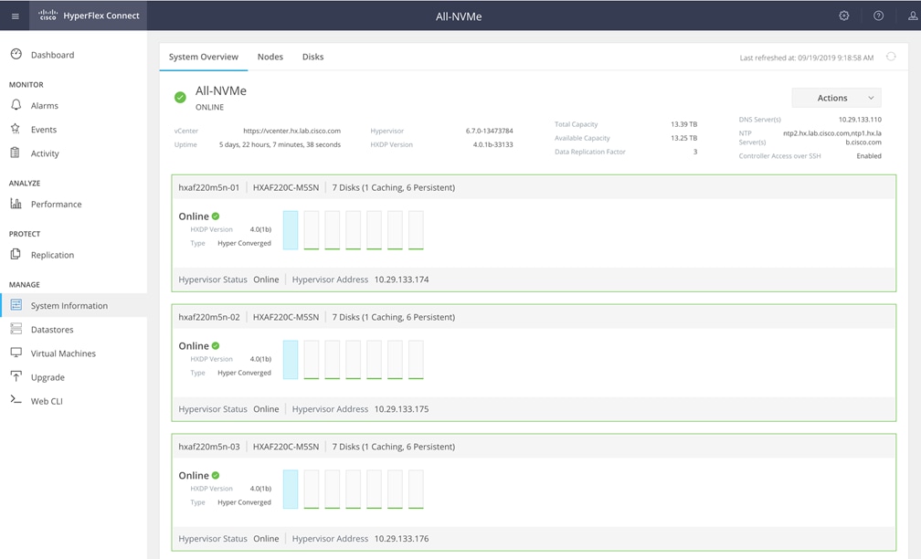This screenshot has width=921, height=559.
Task: Click hypervisor address 10.29.133.176
Action: tap(402, 539)
